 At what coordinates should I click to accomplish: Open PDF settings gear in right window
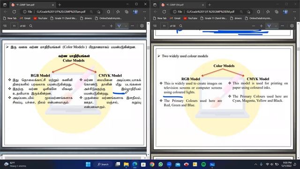[x=292, y=26]
